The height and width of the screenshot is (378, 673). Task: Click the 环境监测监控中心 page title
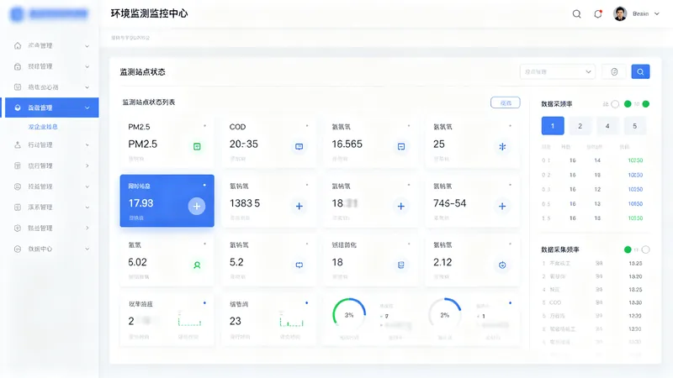[150, 13]
